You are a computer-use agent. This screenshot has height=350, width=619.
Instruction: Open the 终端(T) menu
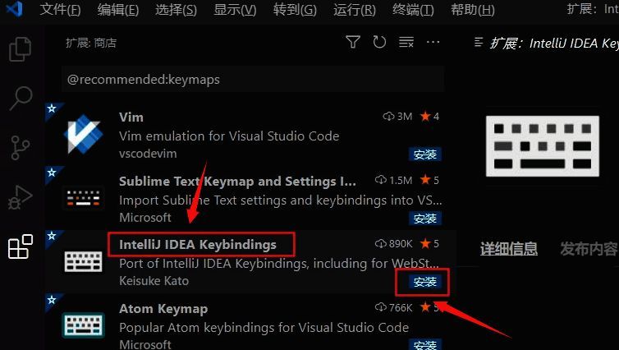[413, 9]
